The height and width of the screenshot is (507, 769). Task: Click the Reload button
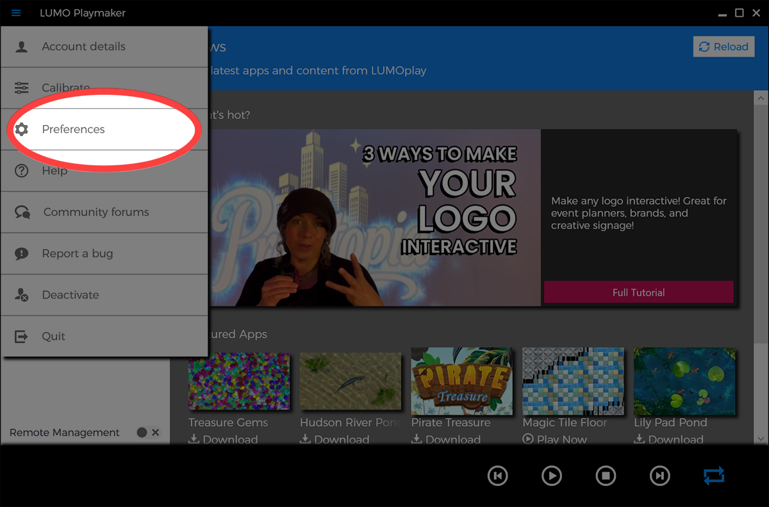pyautogui.click(x=724, y=47)
